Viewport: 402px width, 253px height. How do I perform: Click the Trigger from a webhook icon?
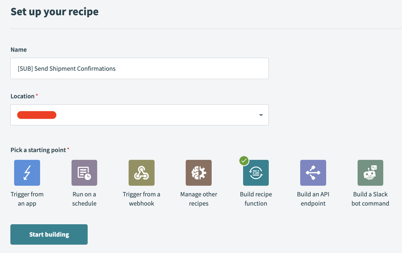click(141, 172)
